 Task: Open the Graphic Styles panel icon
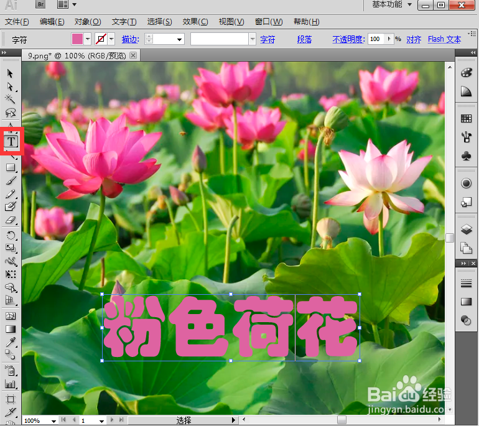[466, 202]
